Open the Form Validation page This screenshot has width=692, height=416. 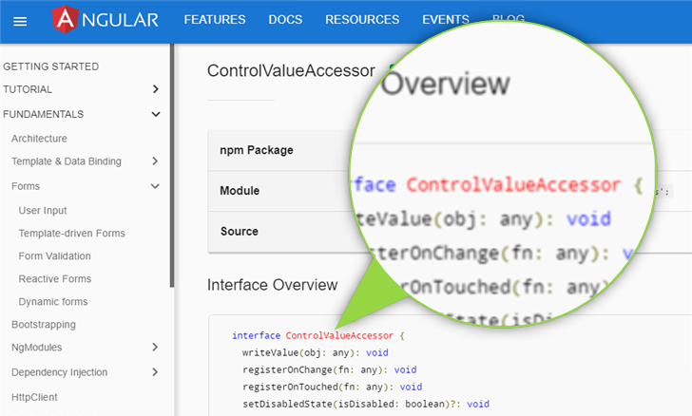(55, 256)
